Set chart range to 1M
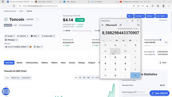172x97 pixels. [x=84, y=78]
